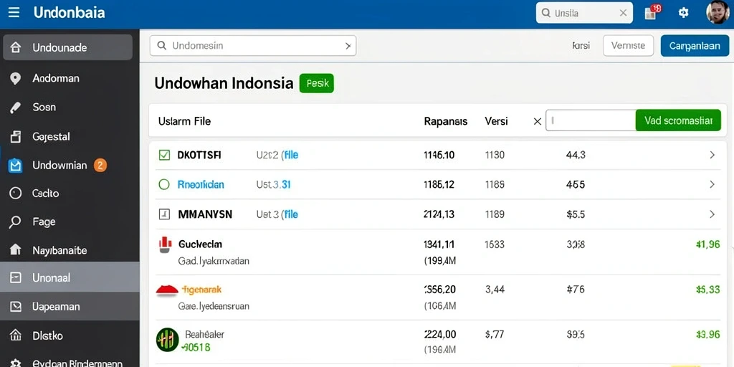The image size is (734, 367).
Task: Select the Guclveclan row name
Action: (x=201, y=244)
